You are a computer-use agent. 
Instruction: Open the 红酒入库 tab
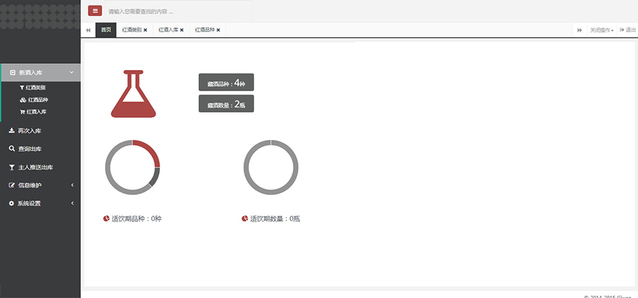click(168, 30)
